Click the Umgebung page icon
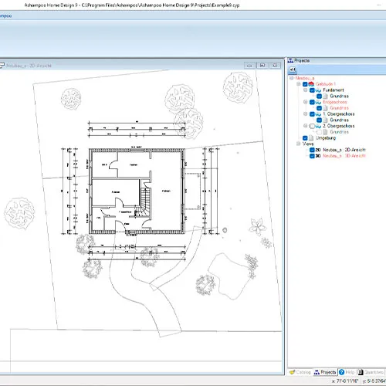Viewport: 386px width, 386px height. (x=311, y=138)
